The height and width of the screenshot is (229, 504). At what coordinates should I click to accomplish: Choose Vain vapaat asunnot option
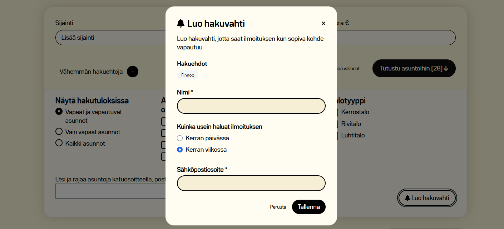59,132
